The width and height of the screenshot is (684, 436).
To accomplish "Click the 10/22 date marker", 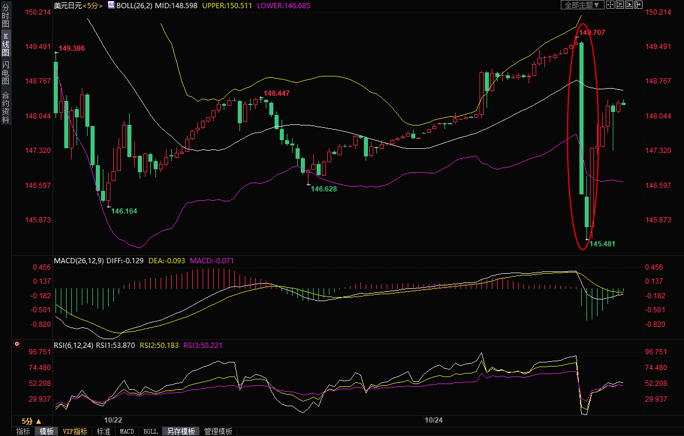I will click(x=113, y=420).
